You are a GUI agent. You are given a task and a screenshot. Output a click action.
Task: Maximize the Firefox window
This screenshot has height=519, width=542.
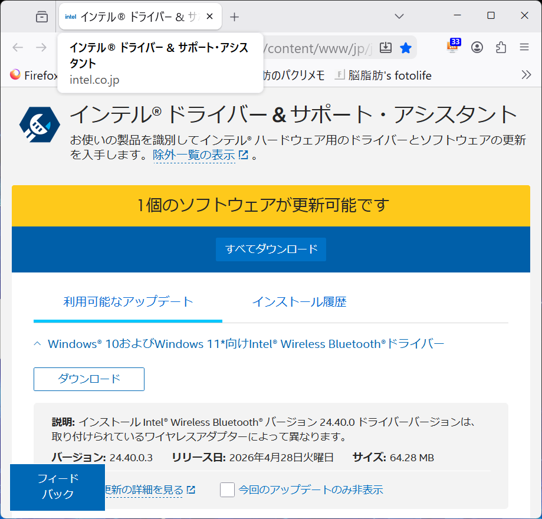(x=491, y=15)
